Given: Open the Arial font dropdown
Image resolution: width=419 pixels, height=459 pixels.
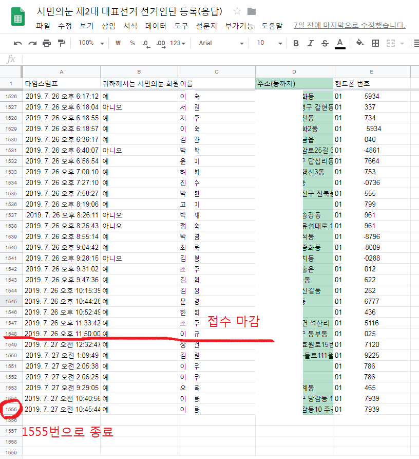Looking at the screenshot, I should tap(222, 43).
